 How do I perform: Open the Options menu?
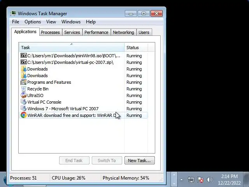coord(33,22)
